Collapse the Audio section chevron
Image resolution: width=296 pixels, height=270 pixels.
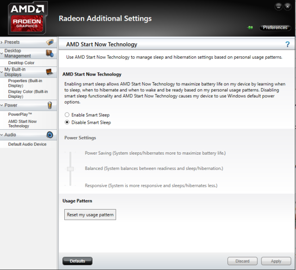click(1, 135)
